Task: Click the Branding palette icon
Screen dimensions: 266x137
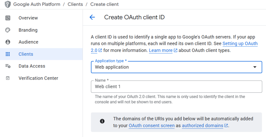Action: [x=8, y=30]
